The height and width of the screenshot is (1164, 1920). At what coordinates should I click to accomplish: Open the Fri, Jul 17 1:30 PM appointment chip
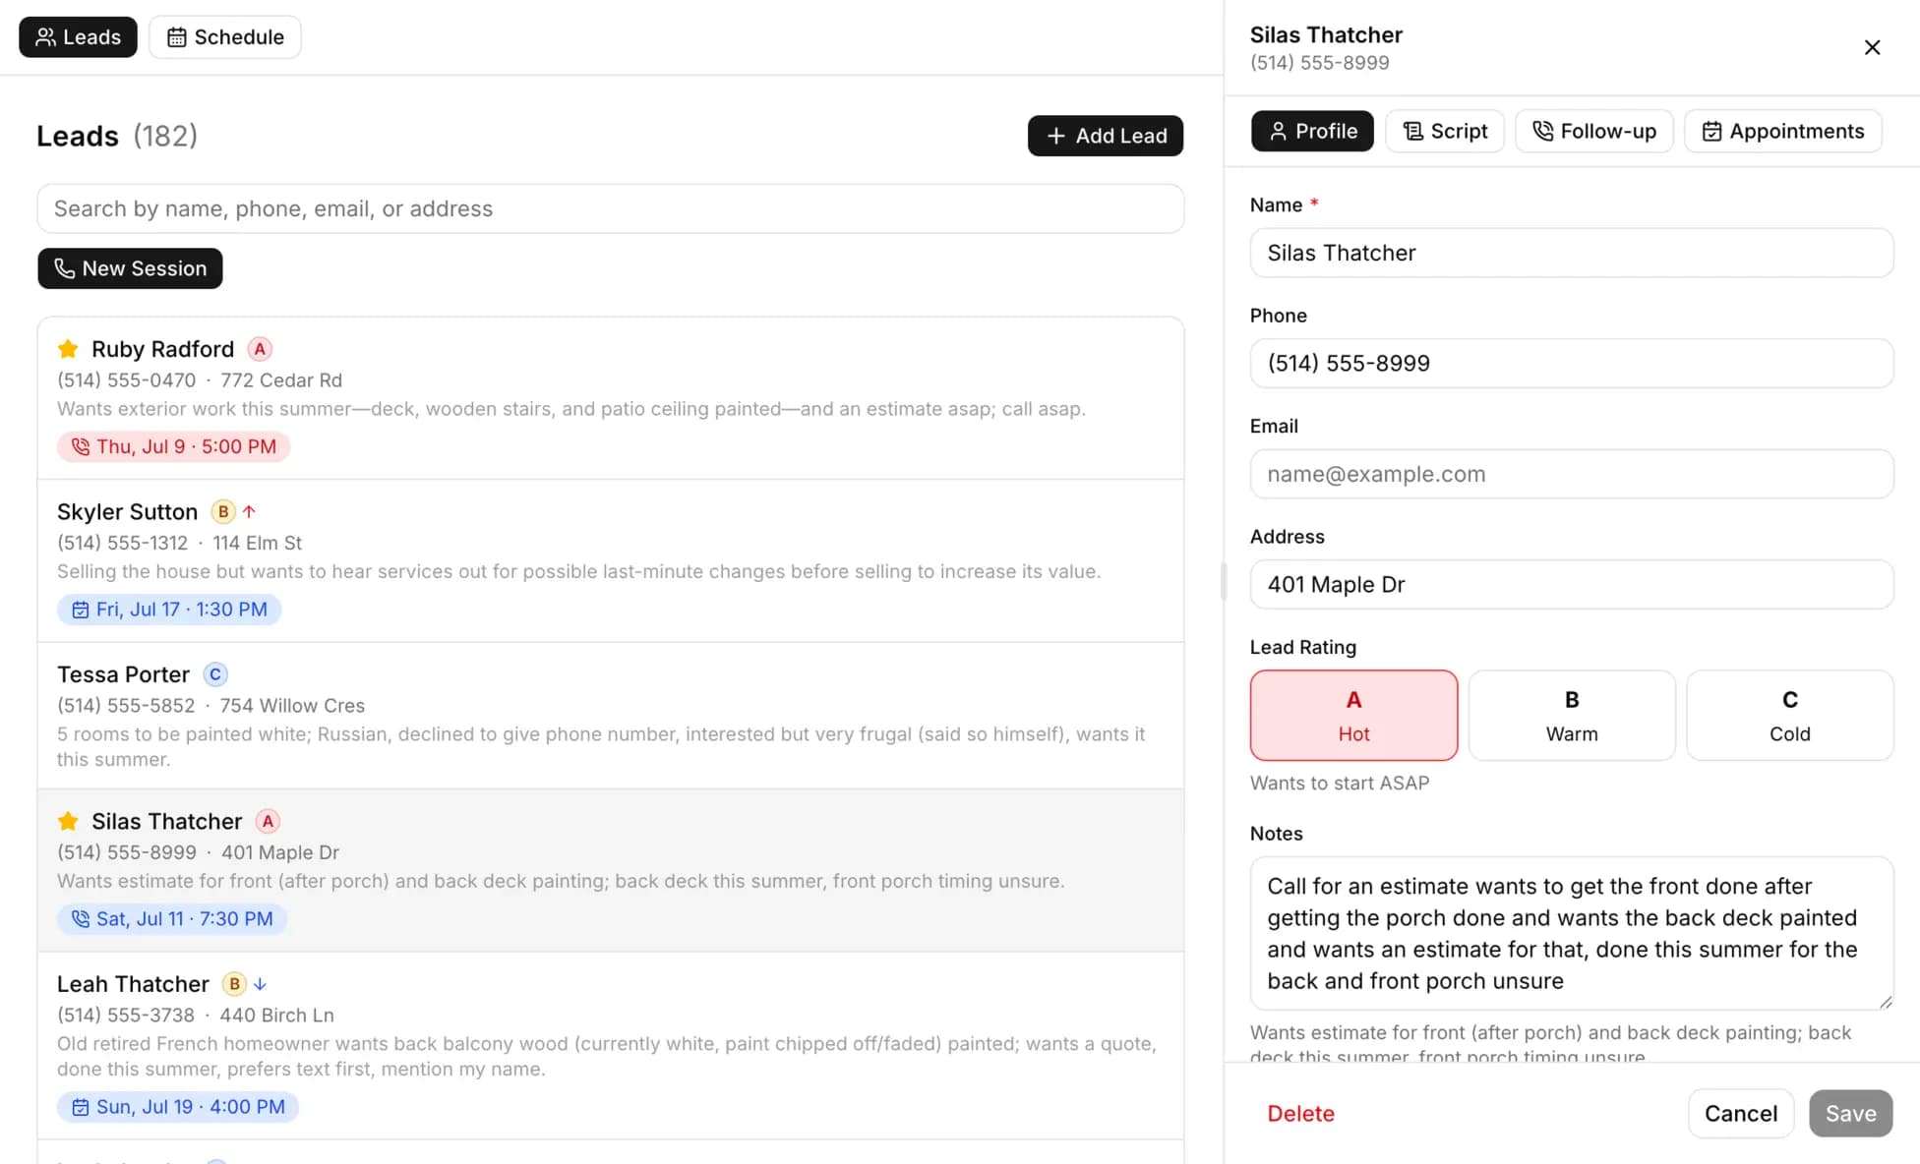[169, 610]
